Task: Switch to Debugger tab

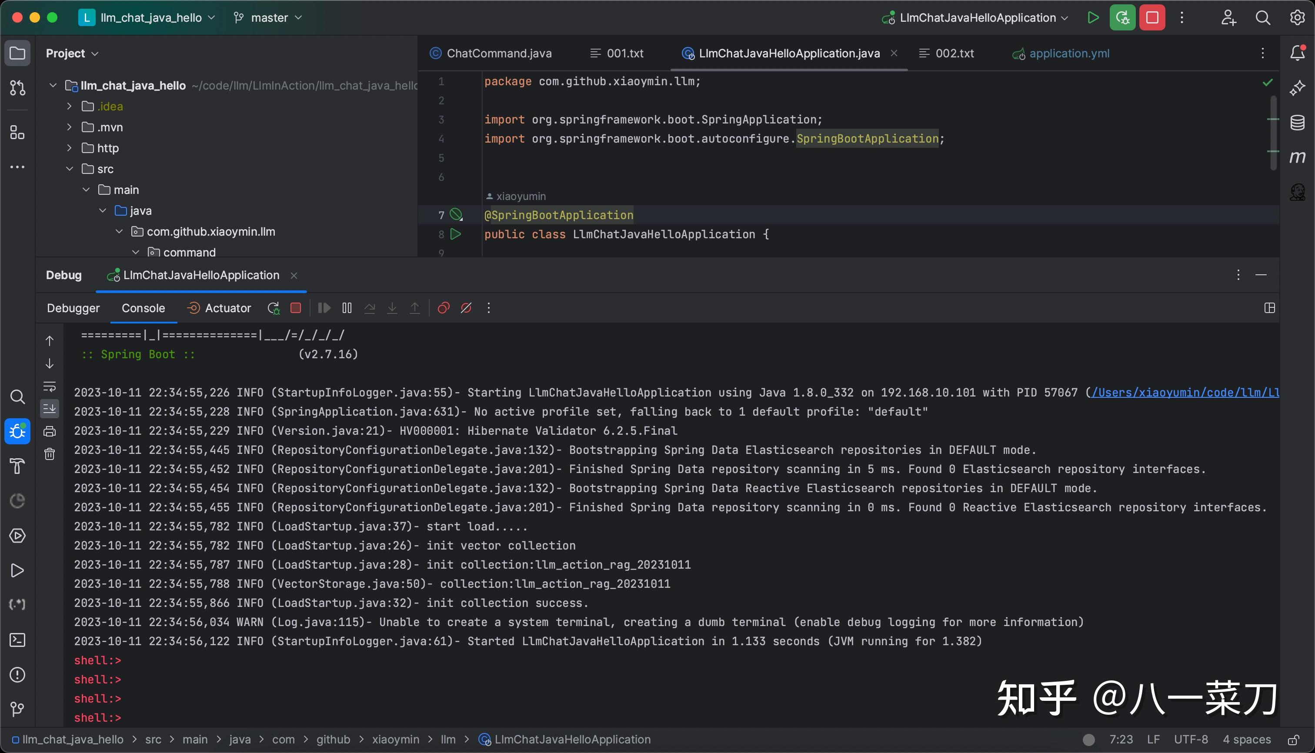Action: (x=73, y=308)
